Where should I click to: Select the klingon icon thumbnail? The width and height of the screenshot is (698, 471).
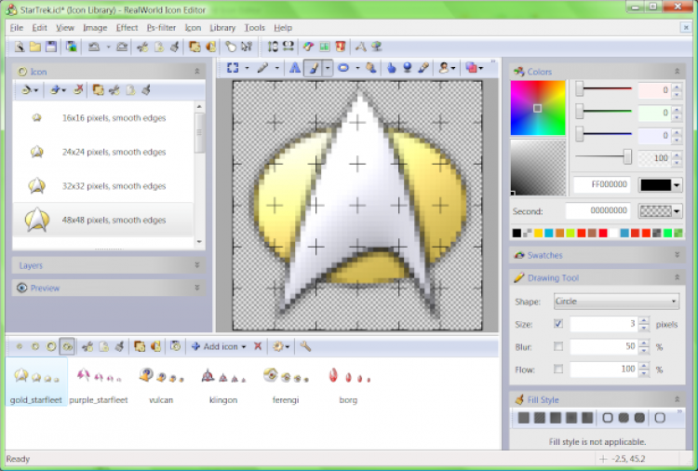223,385
